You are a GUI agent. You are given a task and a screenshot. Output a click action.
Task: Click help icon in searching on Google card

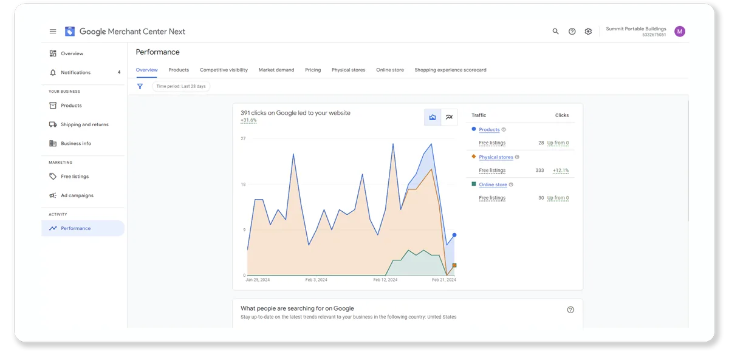point(570,310)
